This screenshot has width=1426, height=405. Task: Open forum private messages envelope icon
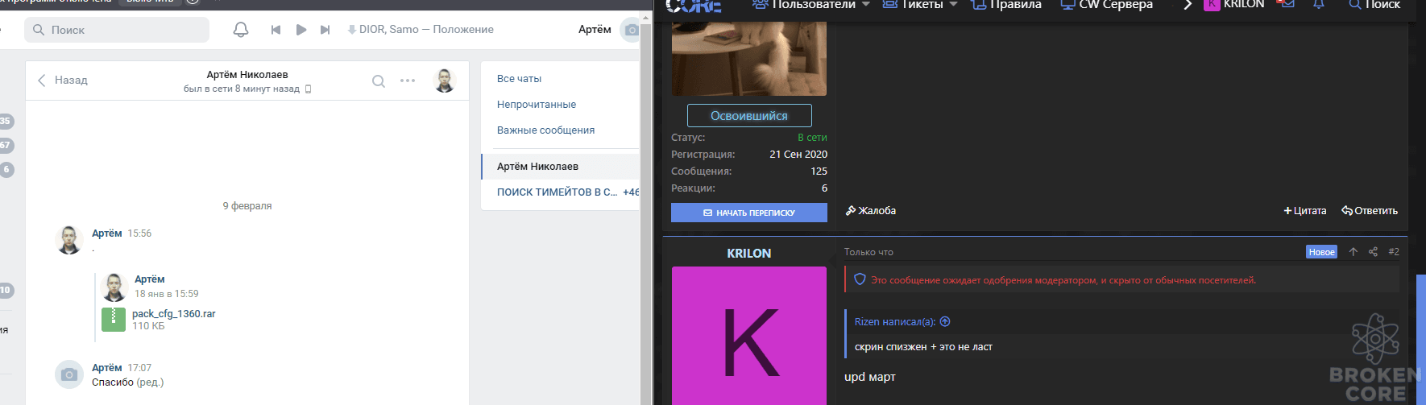[x=1287, y=4]
